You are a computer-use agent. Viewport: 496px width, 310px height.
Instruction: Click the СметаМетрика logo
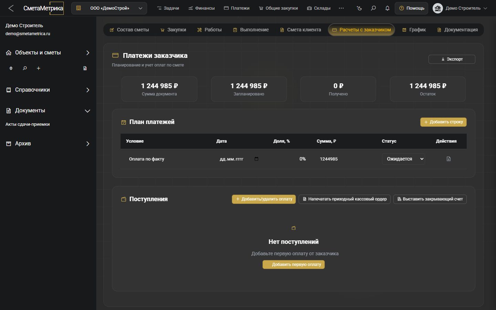pyautogui.click(x=43, y=8)
